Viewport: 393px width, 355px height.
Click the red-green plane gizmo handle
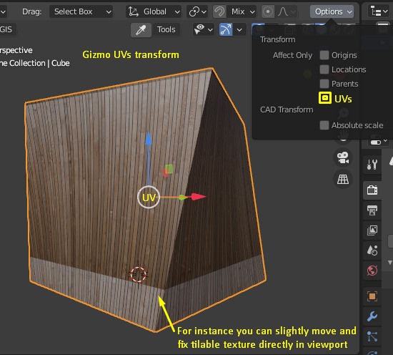[168, 171]
